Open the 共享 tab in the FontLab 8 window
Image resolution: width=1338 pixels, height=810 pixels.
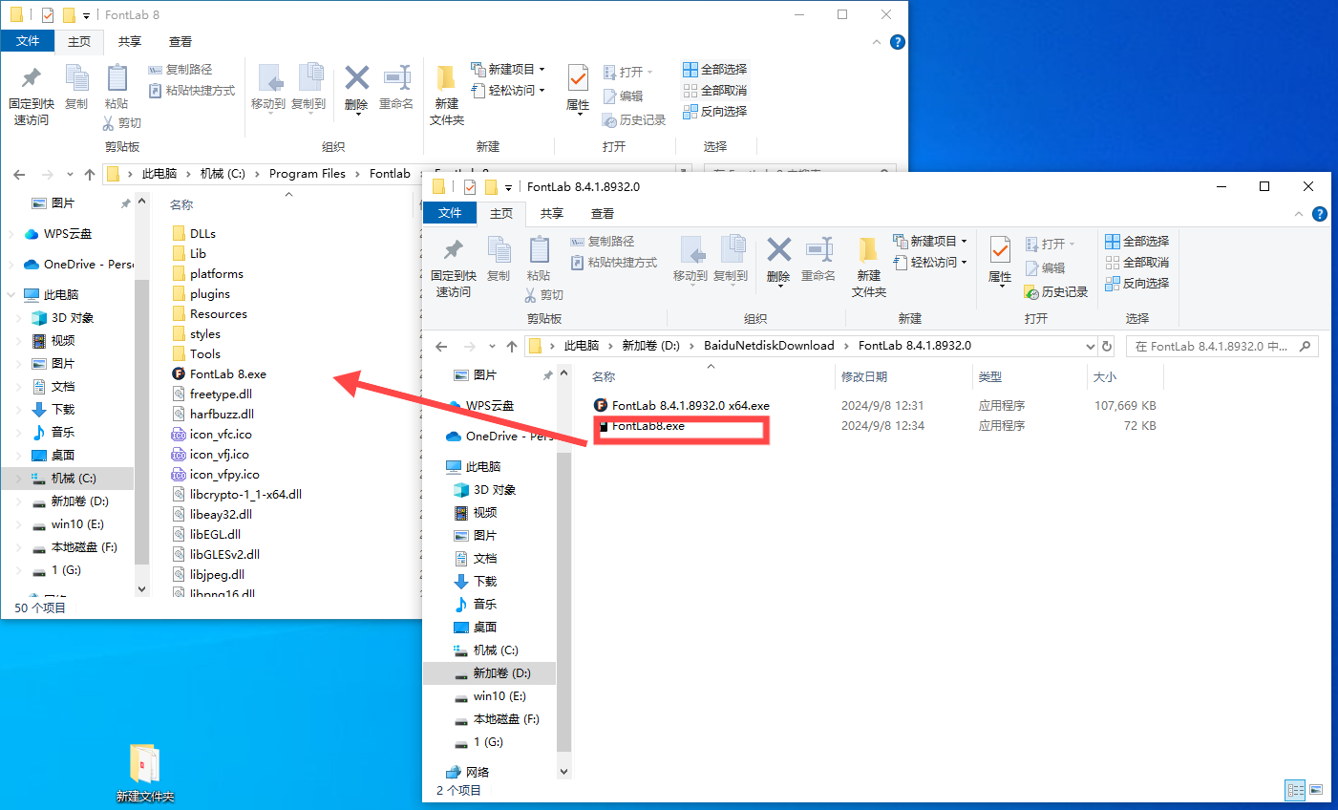(x=130, y=42)
